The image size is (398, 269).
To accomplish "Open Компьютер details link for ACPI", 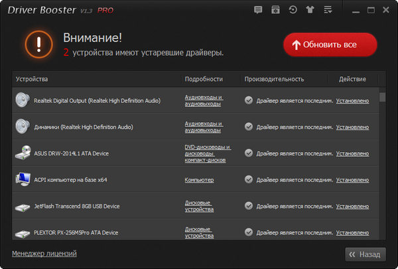I will (x=199, y=180).
